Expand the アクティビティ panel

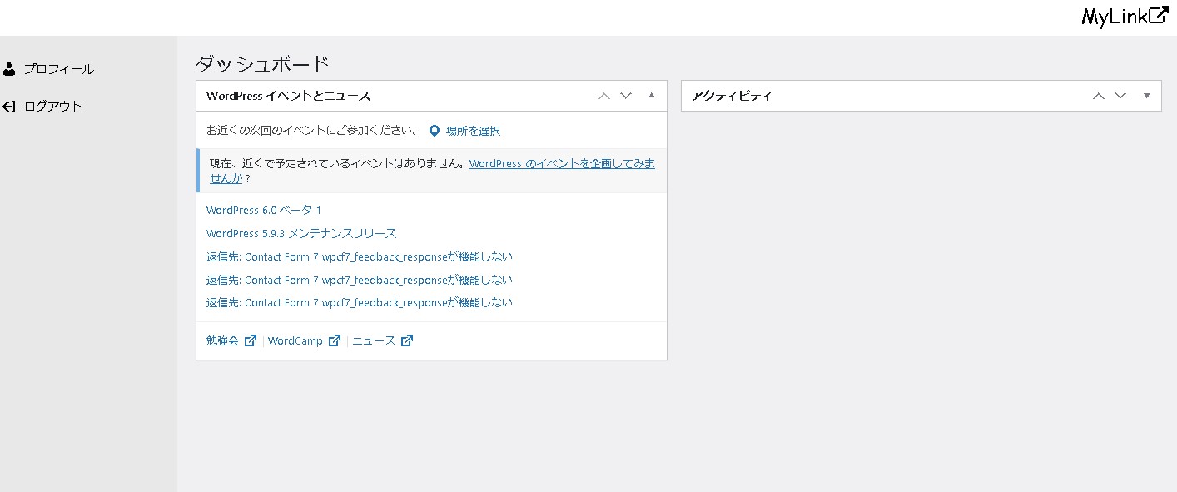pyautogui.click(x=1146, y=96)
